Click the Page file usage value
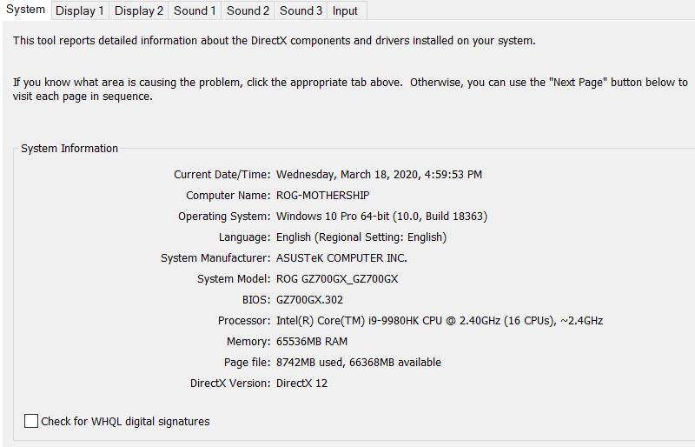 (358, 362)
